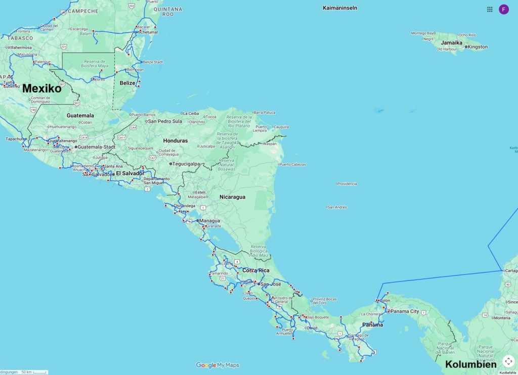Screen dimensions: 518x375
Task: Click the CA11 road shield icon
Action: pos(121,137)
